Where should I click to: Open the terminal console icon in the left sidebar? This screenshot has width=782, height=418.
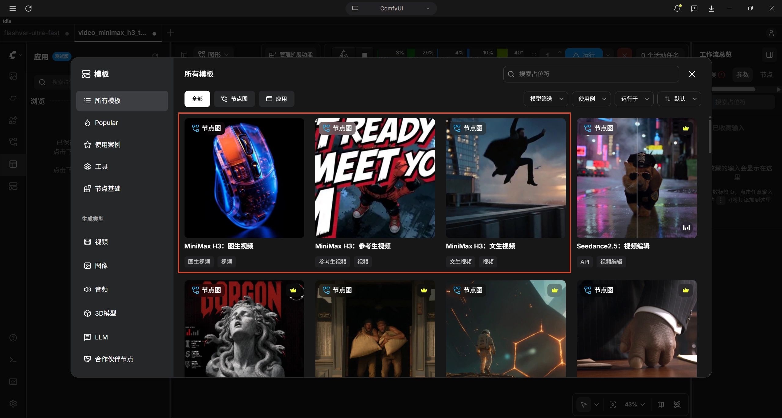pos(13,360)
